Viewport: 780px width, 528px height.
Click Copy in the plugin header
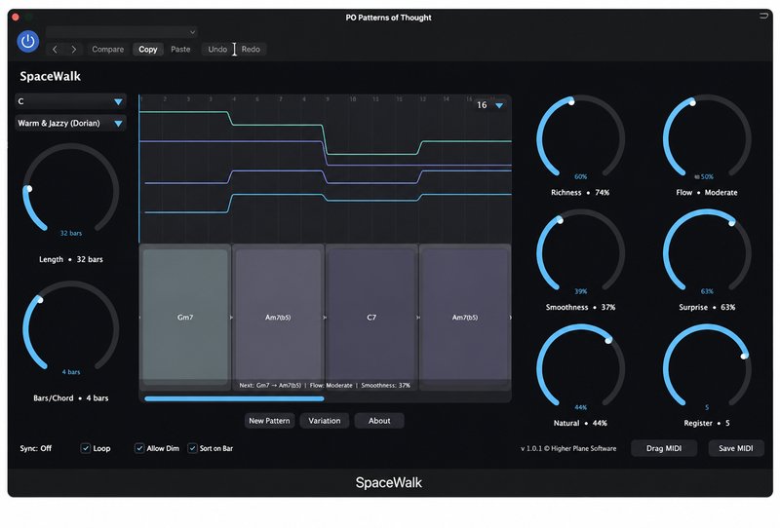[148, 50]
